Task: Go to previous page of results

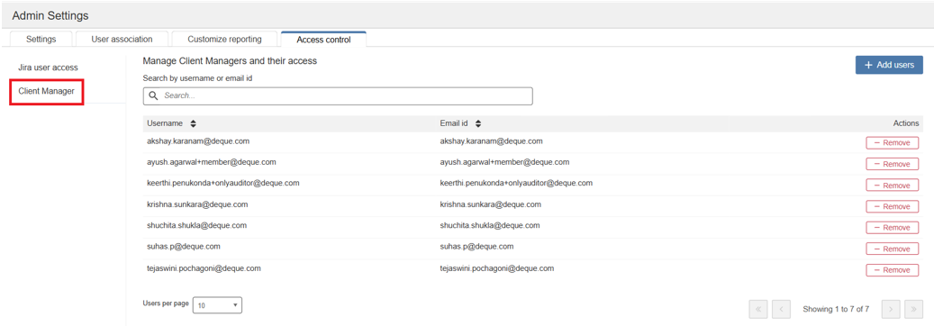Action: click(x=781, y=309)
